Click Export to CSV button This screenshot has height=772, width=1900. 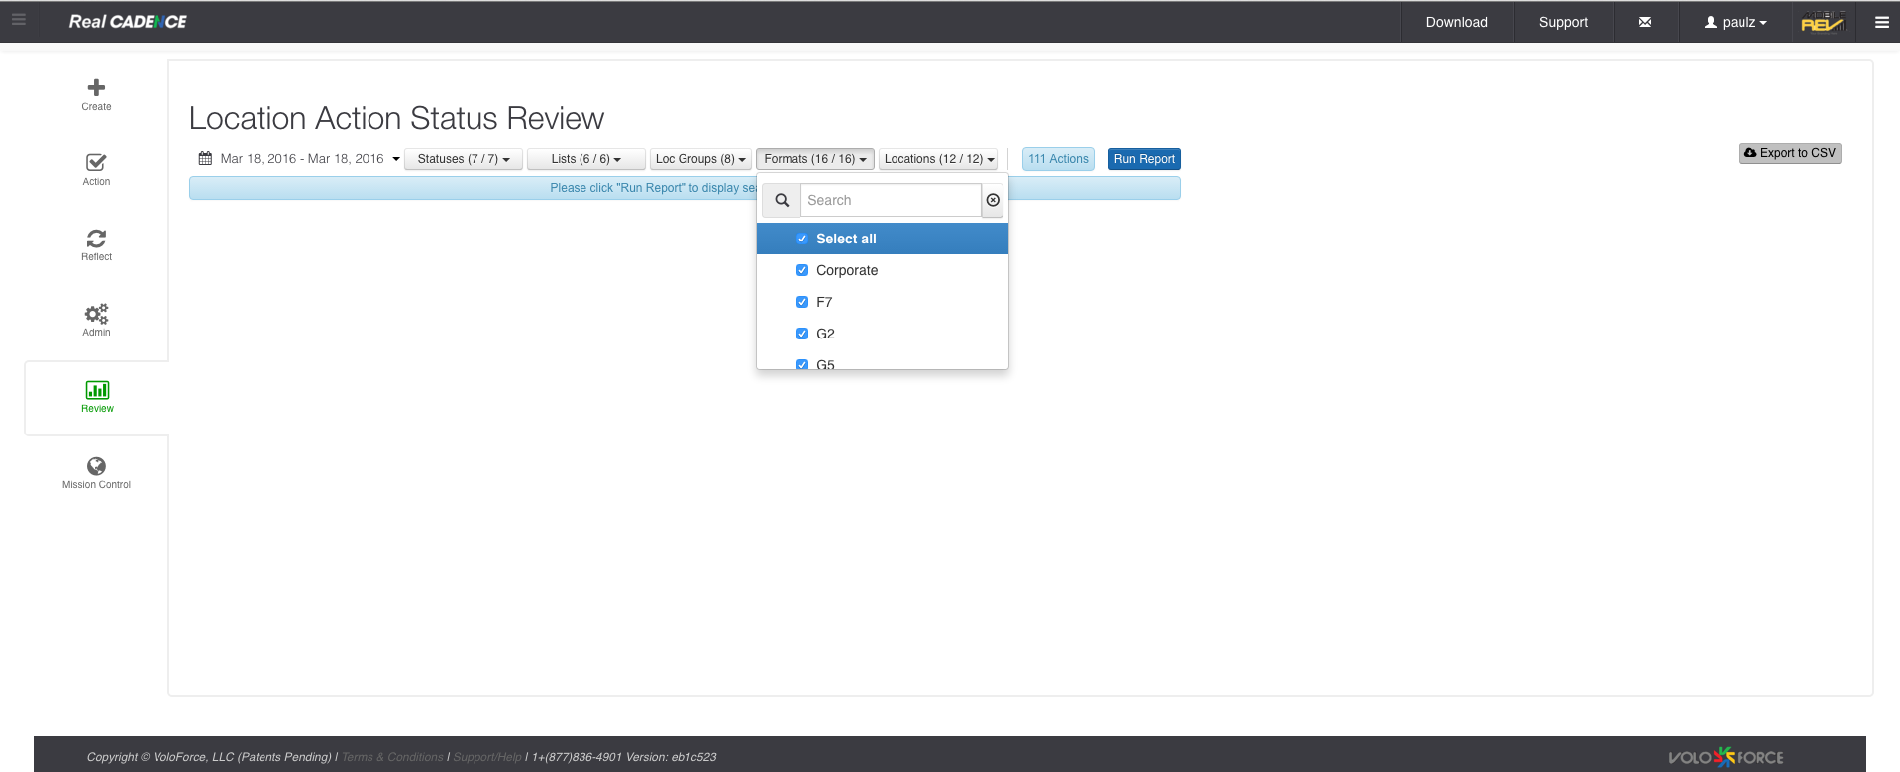pos(1789,153)
